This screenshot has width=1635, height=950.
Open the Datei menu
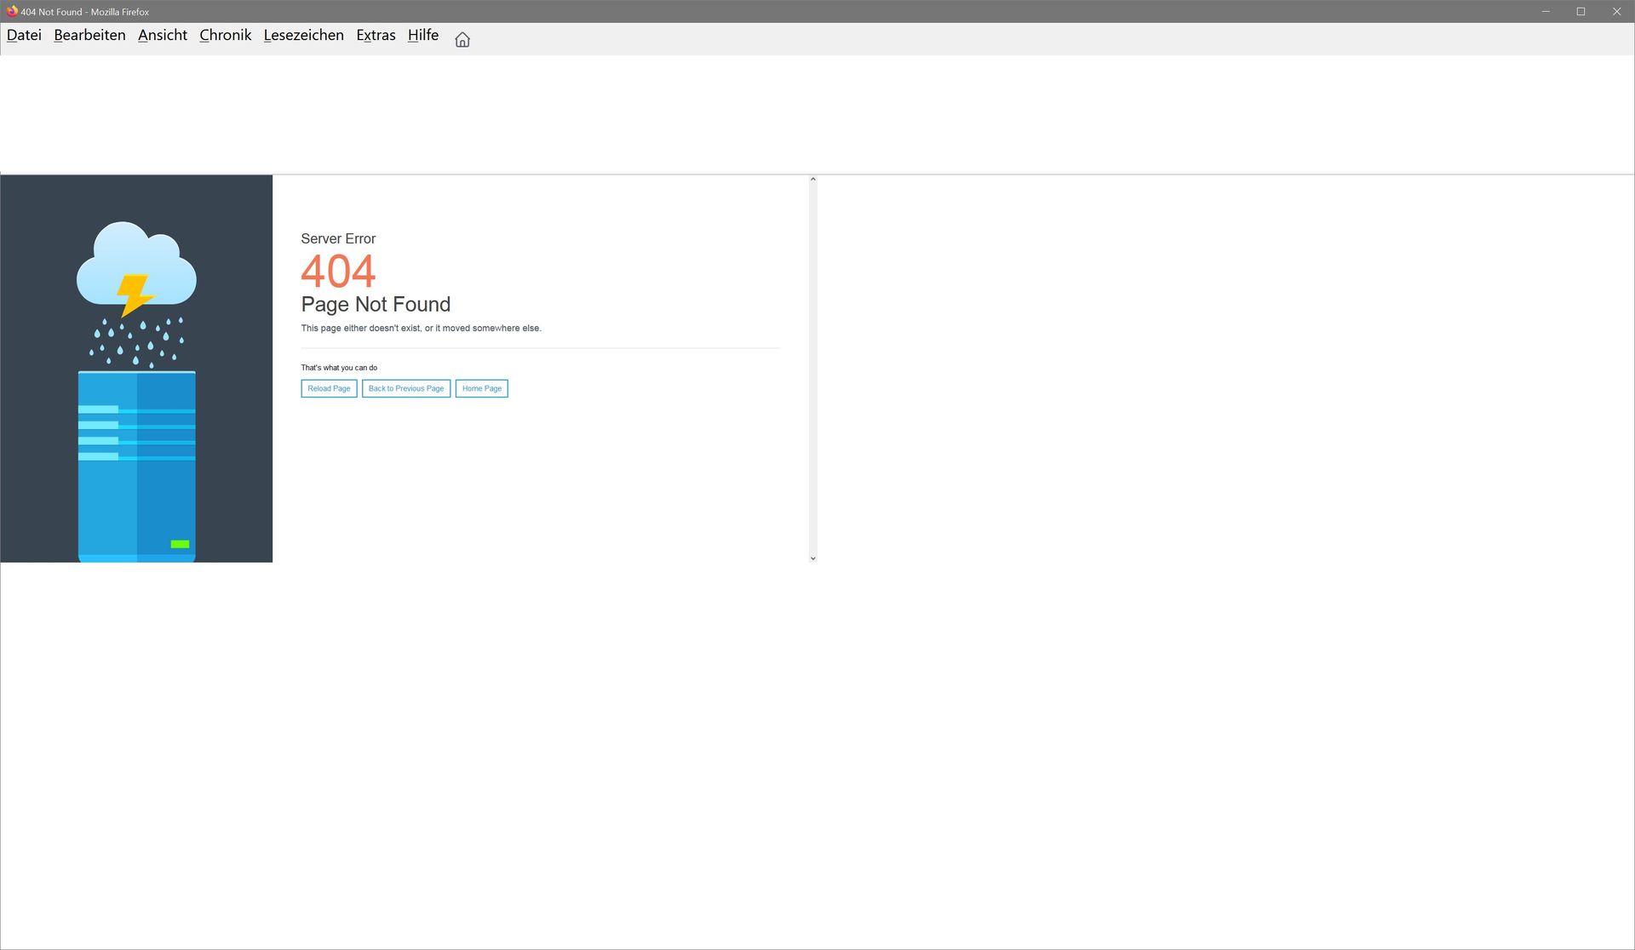point(24,35)
